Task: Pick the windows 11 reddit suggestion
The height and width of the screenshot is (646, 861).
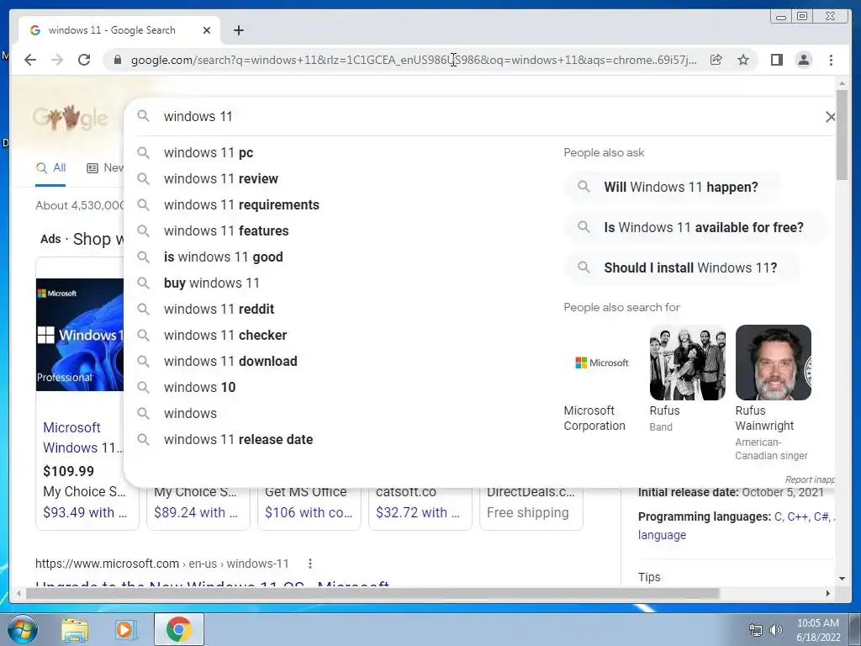Action: point(219,310)
